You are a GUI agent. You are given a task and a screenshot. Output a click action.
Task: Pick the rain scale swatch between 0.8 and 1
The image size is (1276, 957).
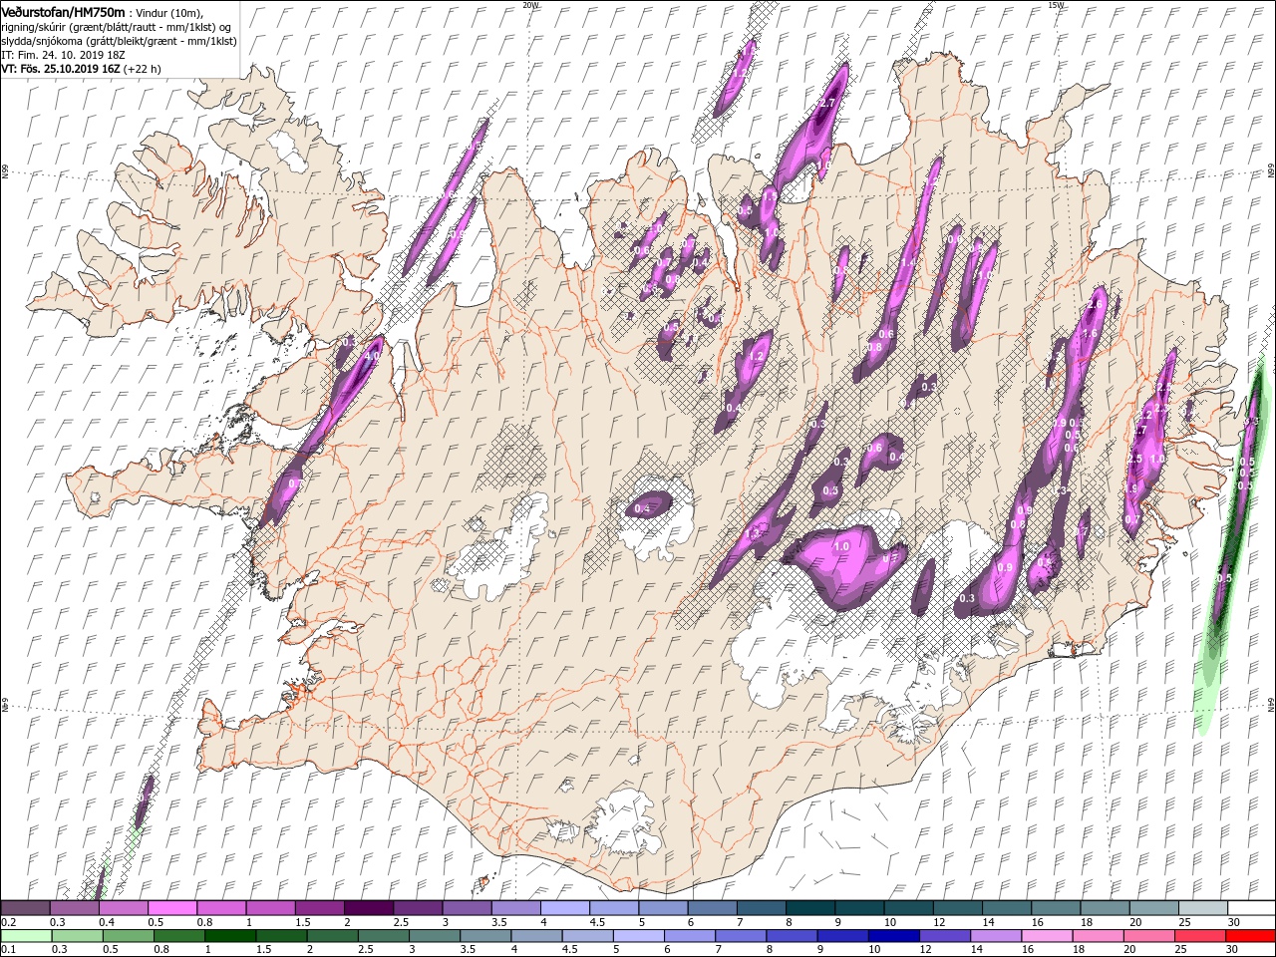click(179, 936)
